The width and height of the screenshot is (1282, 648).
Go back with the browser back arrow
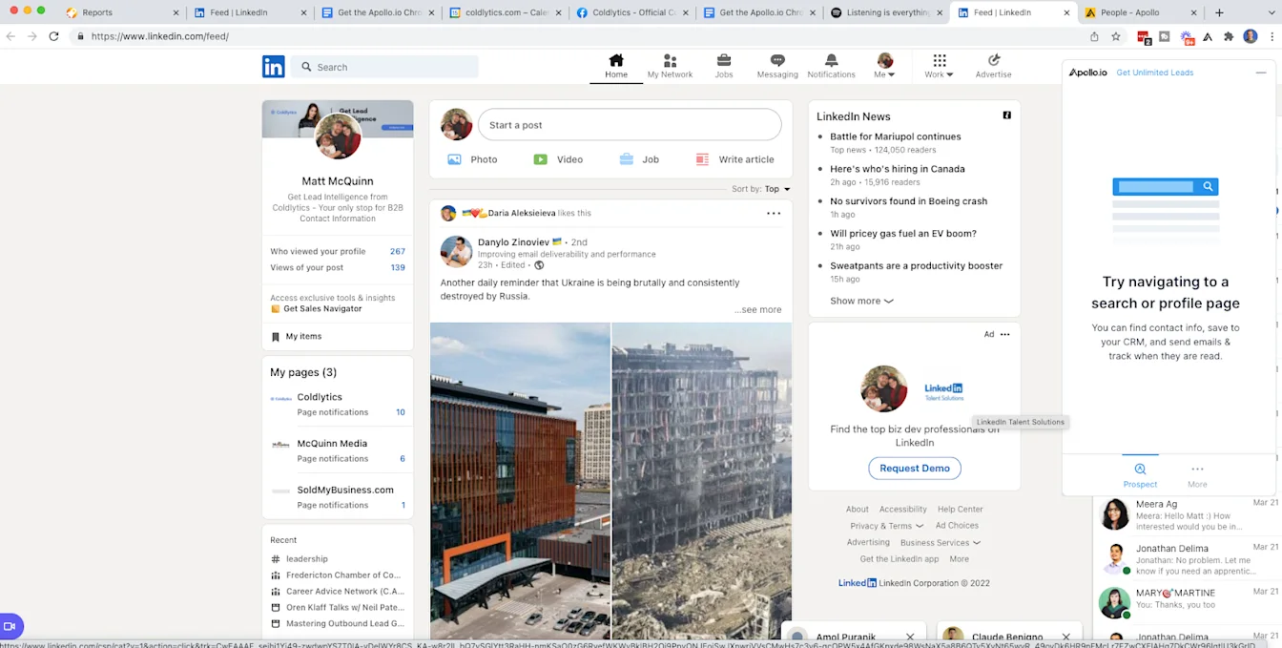pyautogui.click(x=10, y=36)
